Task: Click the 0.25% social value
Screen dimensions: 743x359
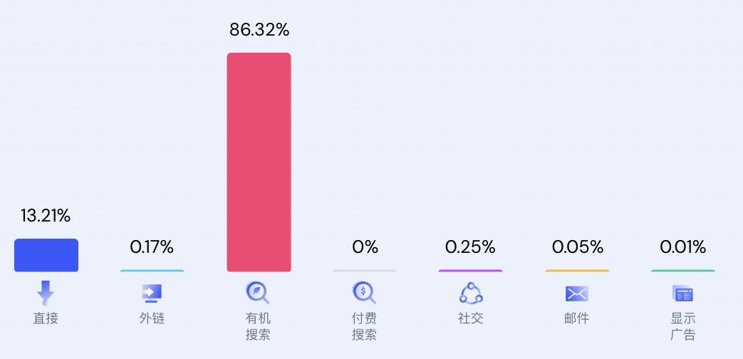Action: (470, 247)
